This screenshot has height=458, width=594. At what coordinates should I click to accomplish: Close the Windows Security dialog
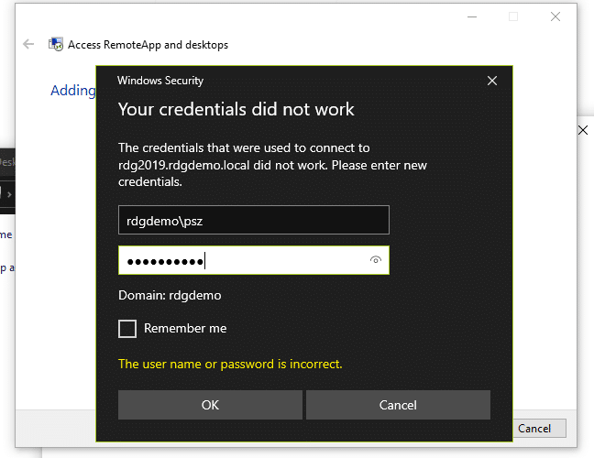(x=492, y=81)
